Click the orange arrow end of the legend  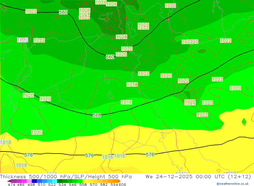tap(119, 181)
